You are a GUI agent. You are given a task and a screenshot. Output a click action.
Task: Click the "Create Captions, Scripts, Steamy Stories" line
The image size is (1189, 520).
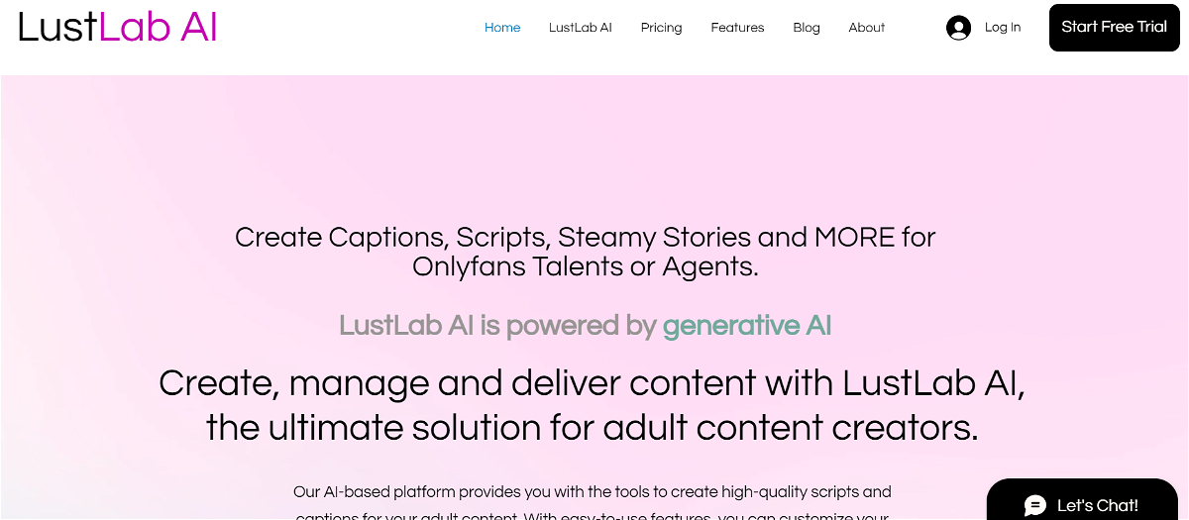pos(585,238)
